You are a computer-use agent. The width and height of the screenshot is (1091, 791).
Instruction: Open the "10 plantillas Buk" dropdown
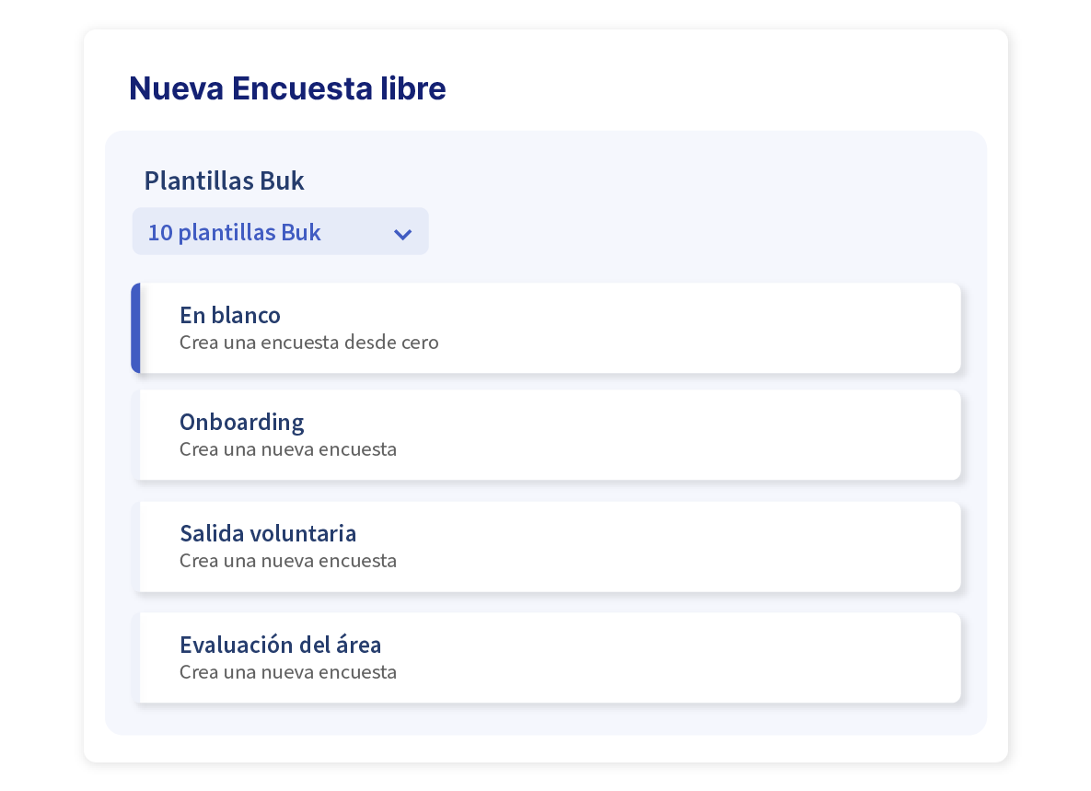pos(280,232)
